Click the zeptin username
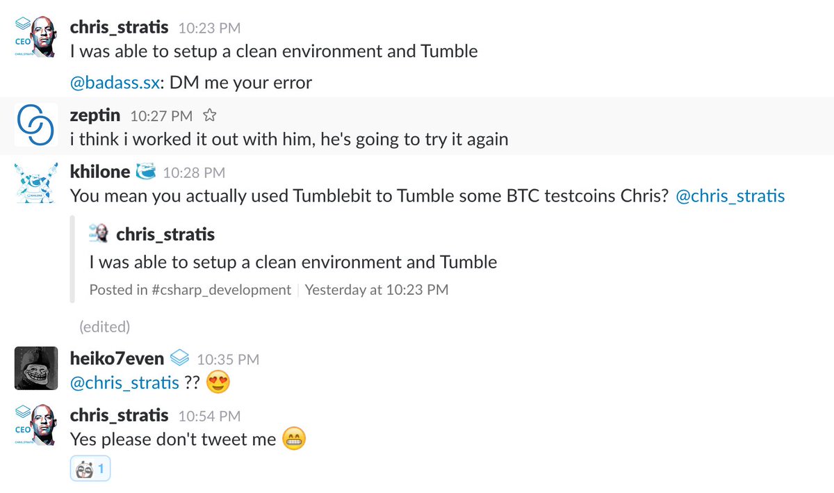Viewport: 834px width, 493px height. [x=95, y=115]
